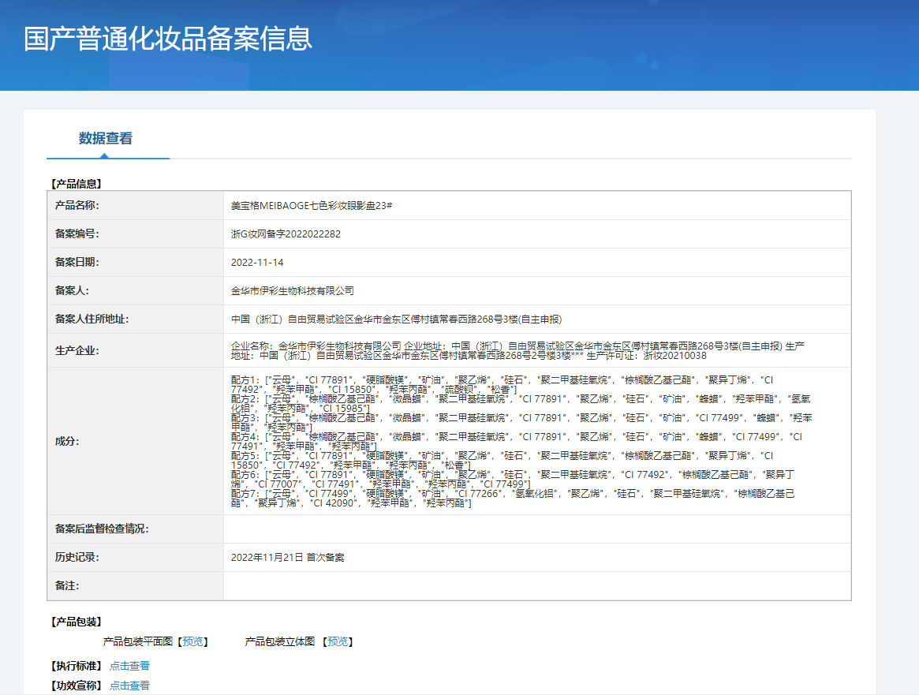This screenshot has width=919, height=695.
Task: Click the 生产企业 information cell
Action: tap(521, 351)
